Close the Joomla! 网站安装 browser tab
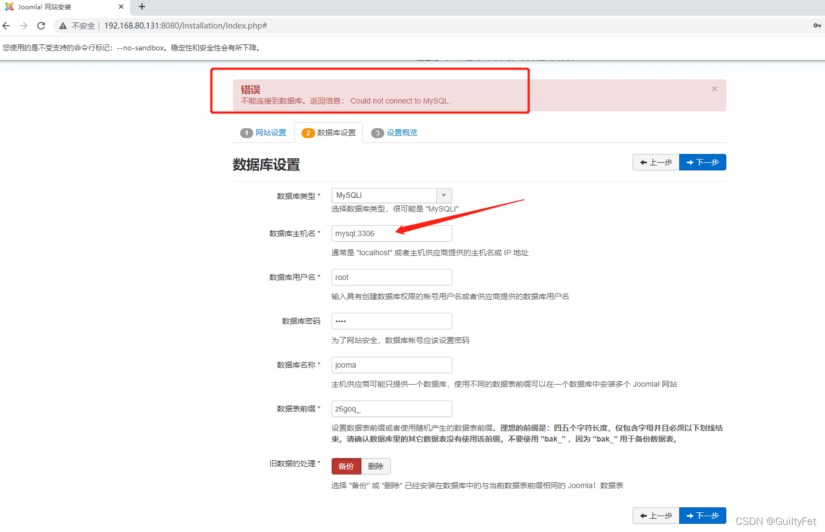This screenshot has height=532, width=825. pos(121,7)
